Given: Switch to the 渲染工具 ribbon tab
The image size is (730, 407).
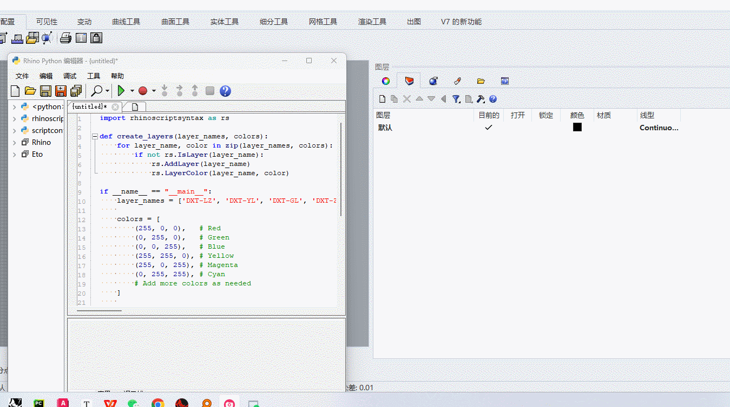Looking at the screenshot, I should pyautogui.click(x=372, y=22).
